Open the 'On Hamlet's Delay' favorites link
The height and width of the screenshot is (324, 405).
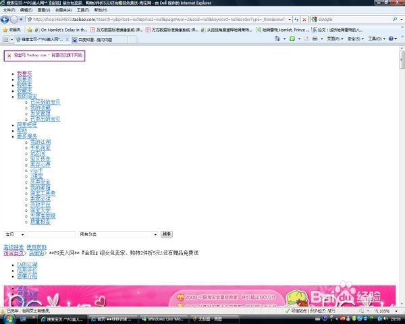point(61,30)
